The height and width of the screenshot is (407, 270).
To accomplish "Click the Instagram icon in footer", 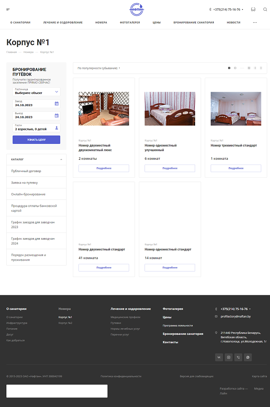I will point(229,357).
